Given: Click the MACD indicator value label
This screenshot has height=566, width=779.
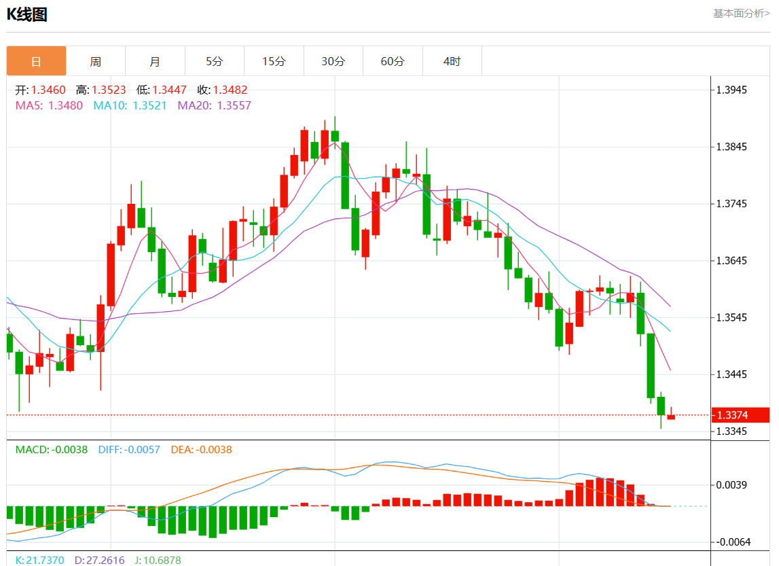Looking at the screenshot, I should tap(52, 449).
